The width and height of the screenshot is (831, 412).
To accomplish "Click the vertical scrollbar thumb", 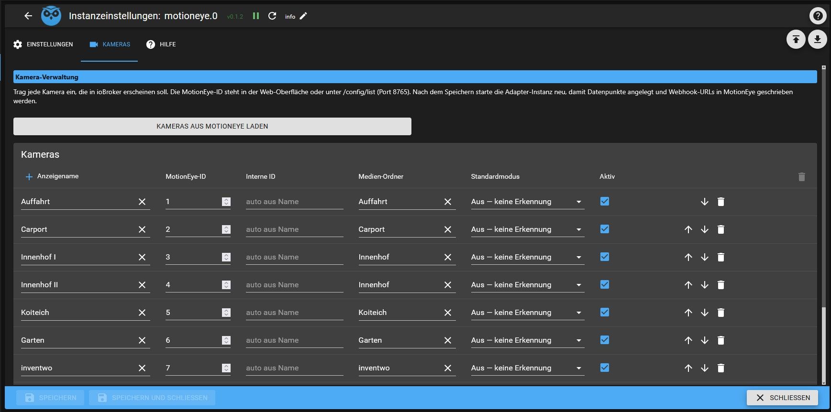I will pyautogui.click(x=823, y=343).
